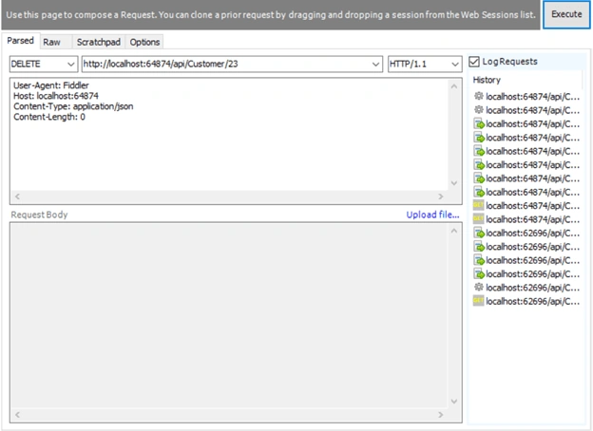This screenshot has width=593, height=431.
Task: Click the User-Agent: Fiddler header line
Action: (51, 85)
